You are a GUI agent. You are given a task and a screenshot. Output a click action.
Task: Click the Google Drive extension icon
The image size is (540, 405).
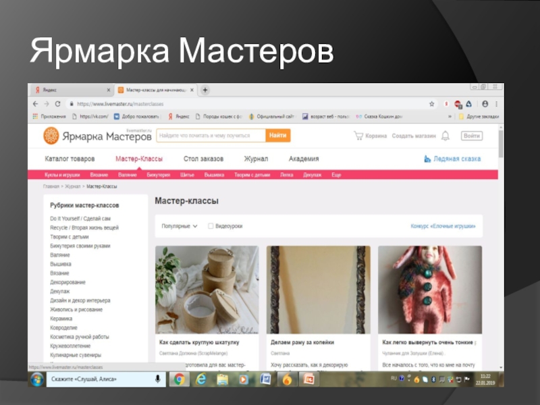[x=468, y=104]
